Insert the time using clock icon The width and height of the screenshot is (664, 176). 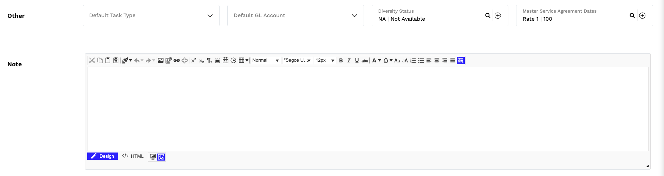[x=233, y=60]
